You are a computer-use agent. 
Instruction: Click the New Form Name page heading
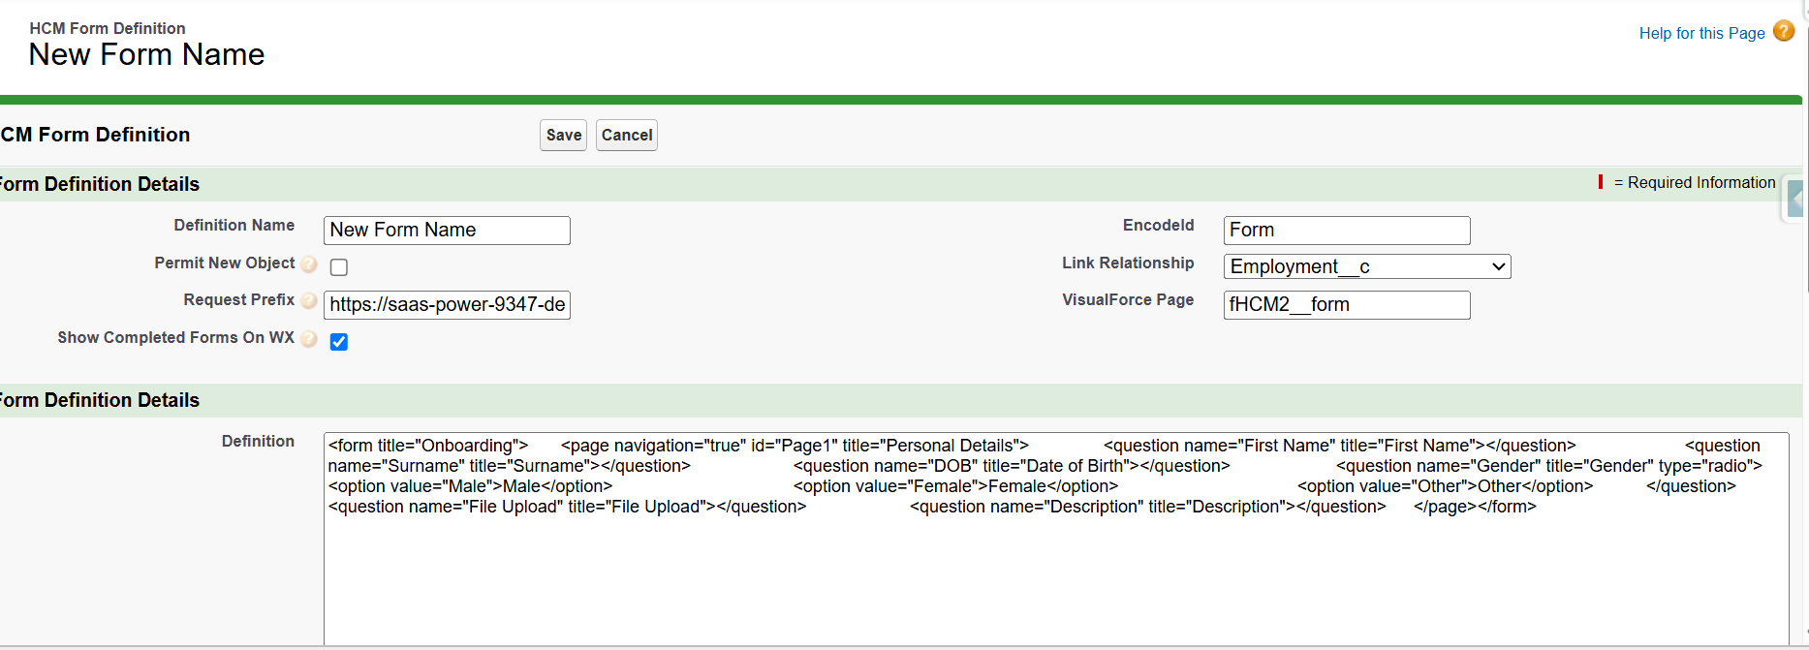coord(146,54)
